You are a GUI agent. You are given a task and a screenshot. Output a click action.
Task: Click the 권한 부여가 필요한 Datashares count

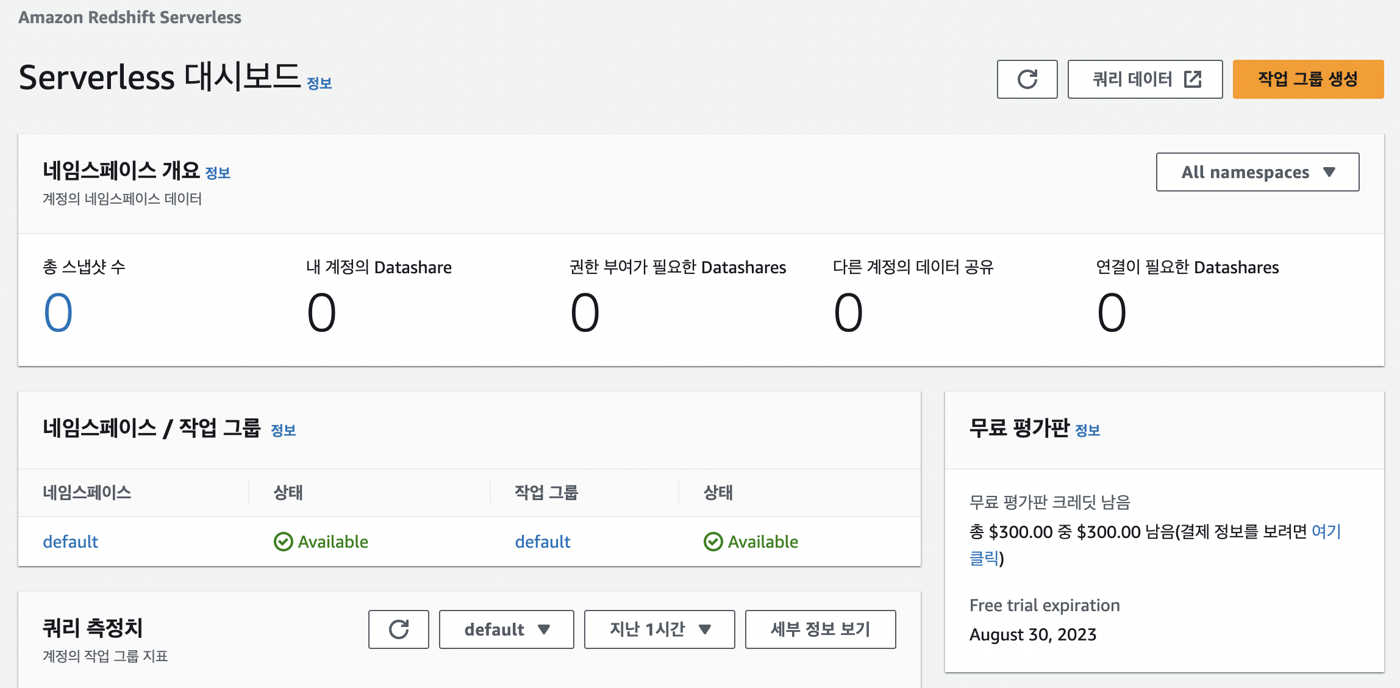(585, 313)
